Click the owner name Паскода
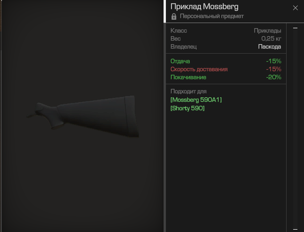This screenshot has height=232, width=304. tap(270, 47)
